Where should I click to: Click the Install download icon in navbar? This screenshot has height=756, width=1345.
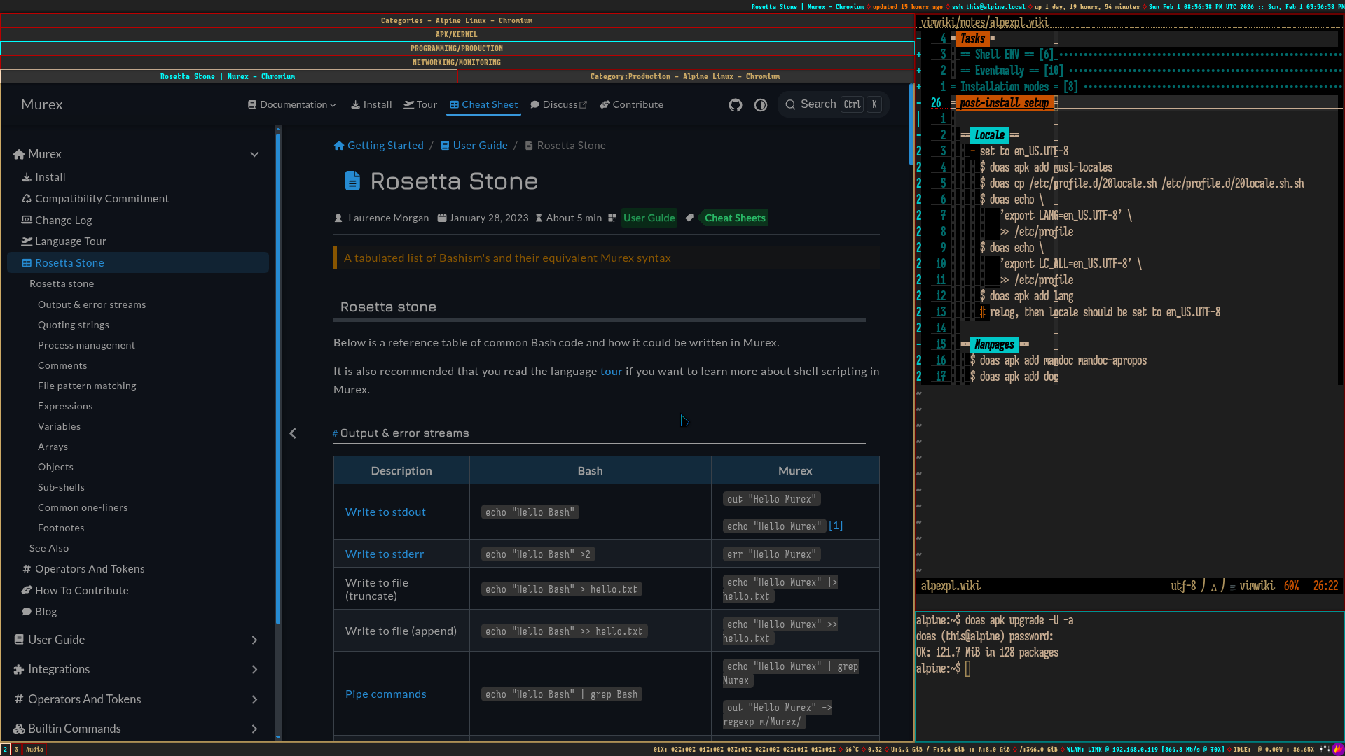point(356,105)
